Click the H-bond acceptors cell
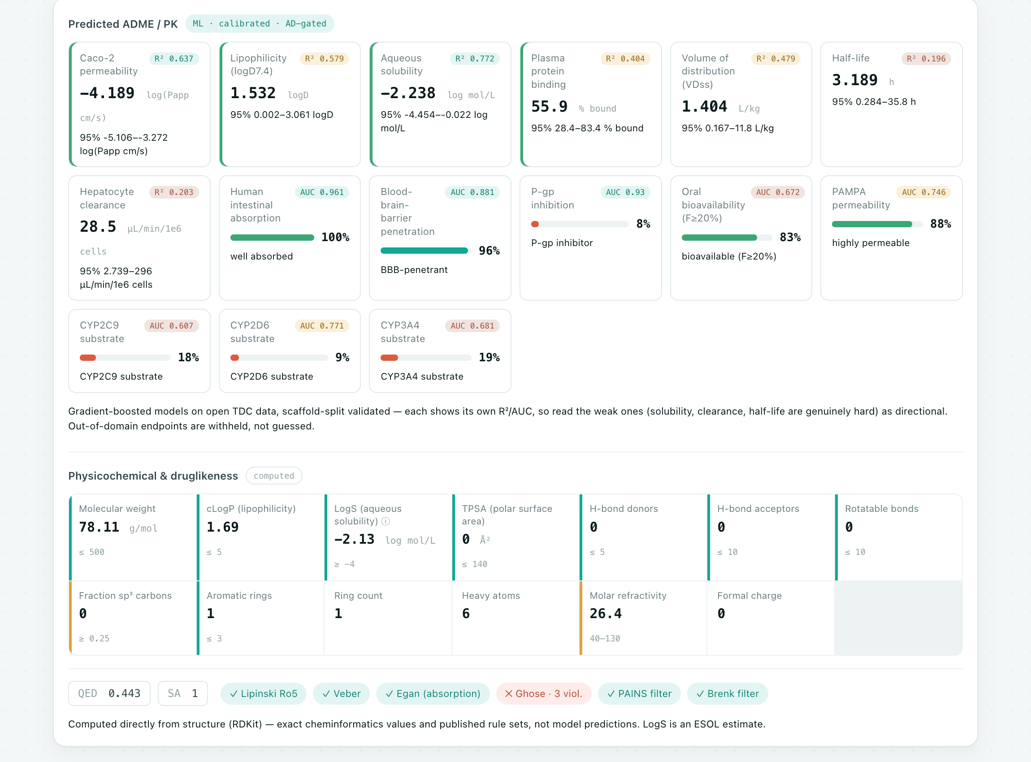 click(x=772, y=537)
